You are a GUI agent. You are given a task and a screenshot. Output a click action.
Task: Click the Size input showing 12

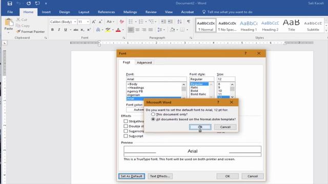tap(226, 79)
